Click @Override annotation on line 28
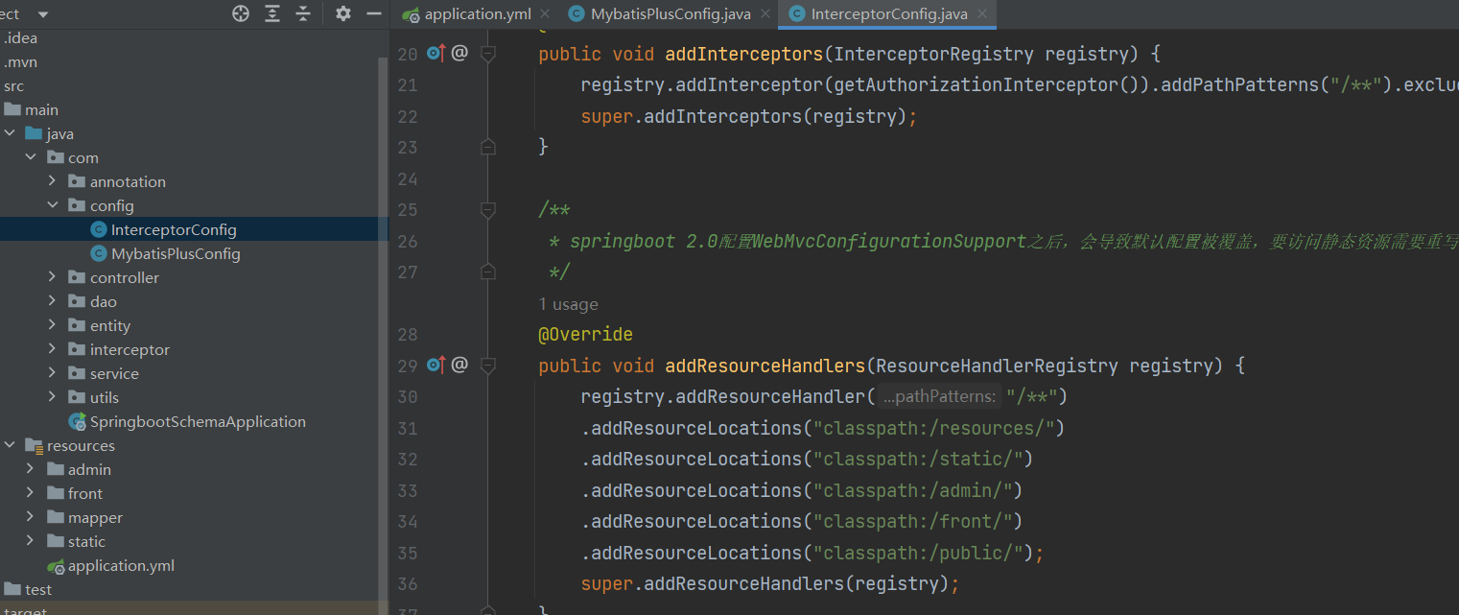The width and height of the screenshot is (1459, 615). 585,334
